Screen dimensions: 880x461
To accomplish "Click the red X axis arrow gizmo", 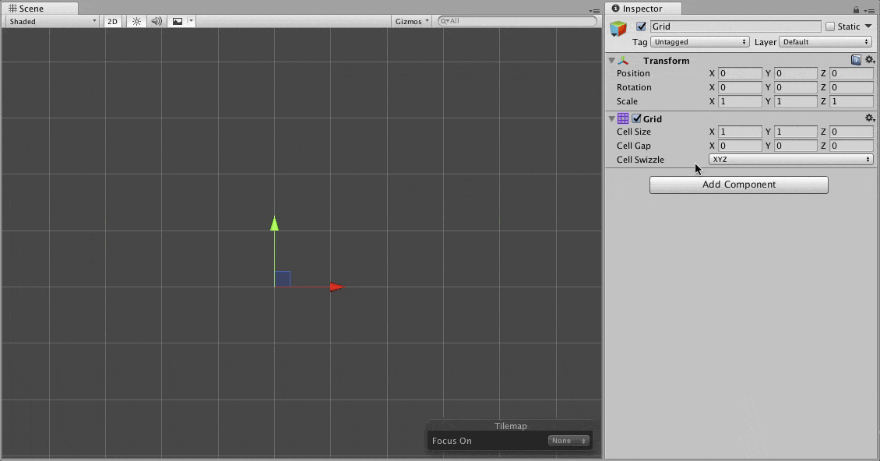I will click(x=337, y=287).
